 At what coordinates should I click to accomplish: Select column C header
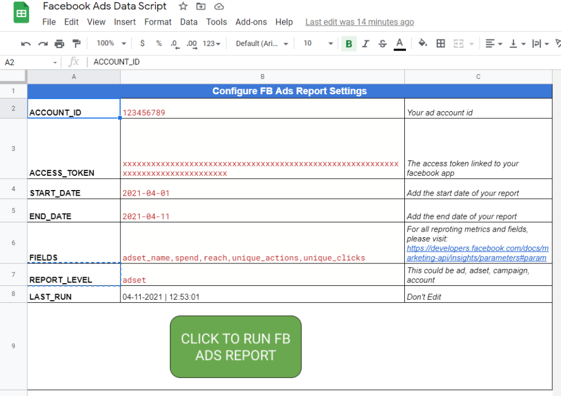pyautogui.click(x=478, y=77)
